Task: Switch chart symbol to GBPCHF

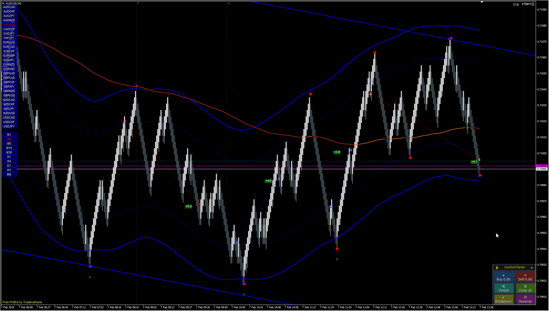Action: click(x=9, y=82)
